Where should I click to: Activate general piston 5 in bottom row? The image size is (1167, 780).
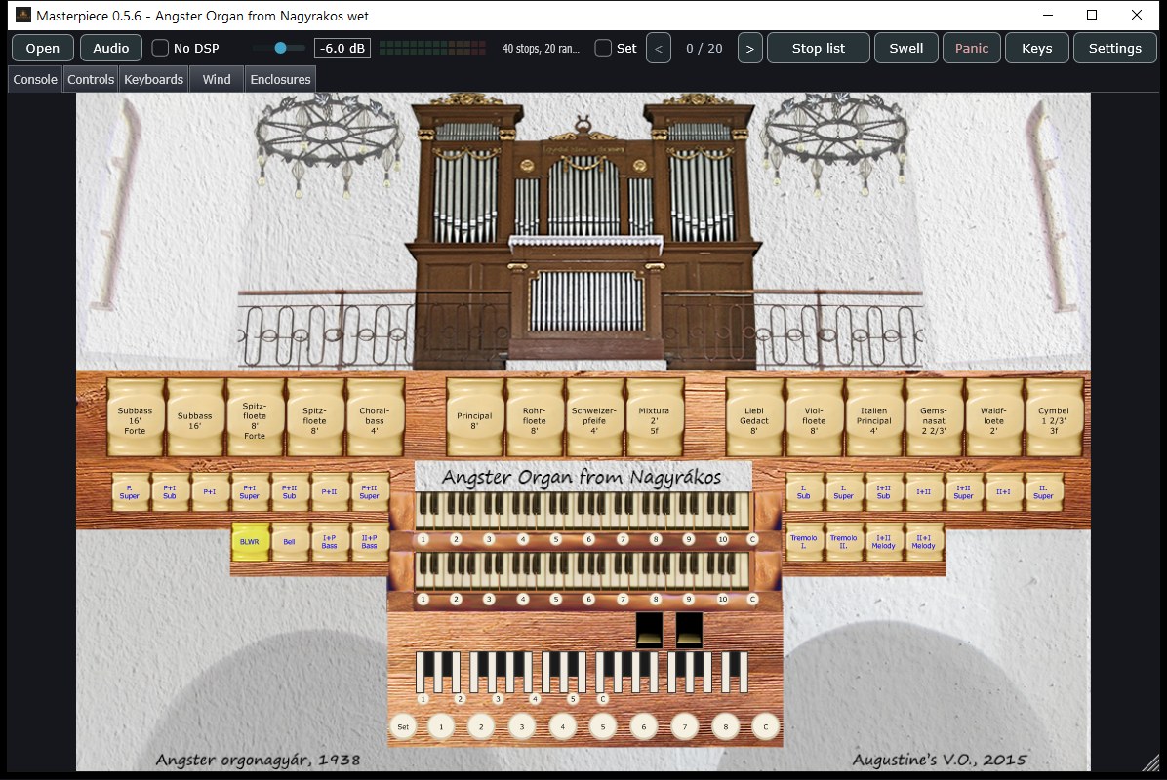tap(603, 726)
